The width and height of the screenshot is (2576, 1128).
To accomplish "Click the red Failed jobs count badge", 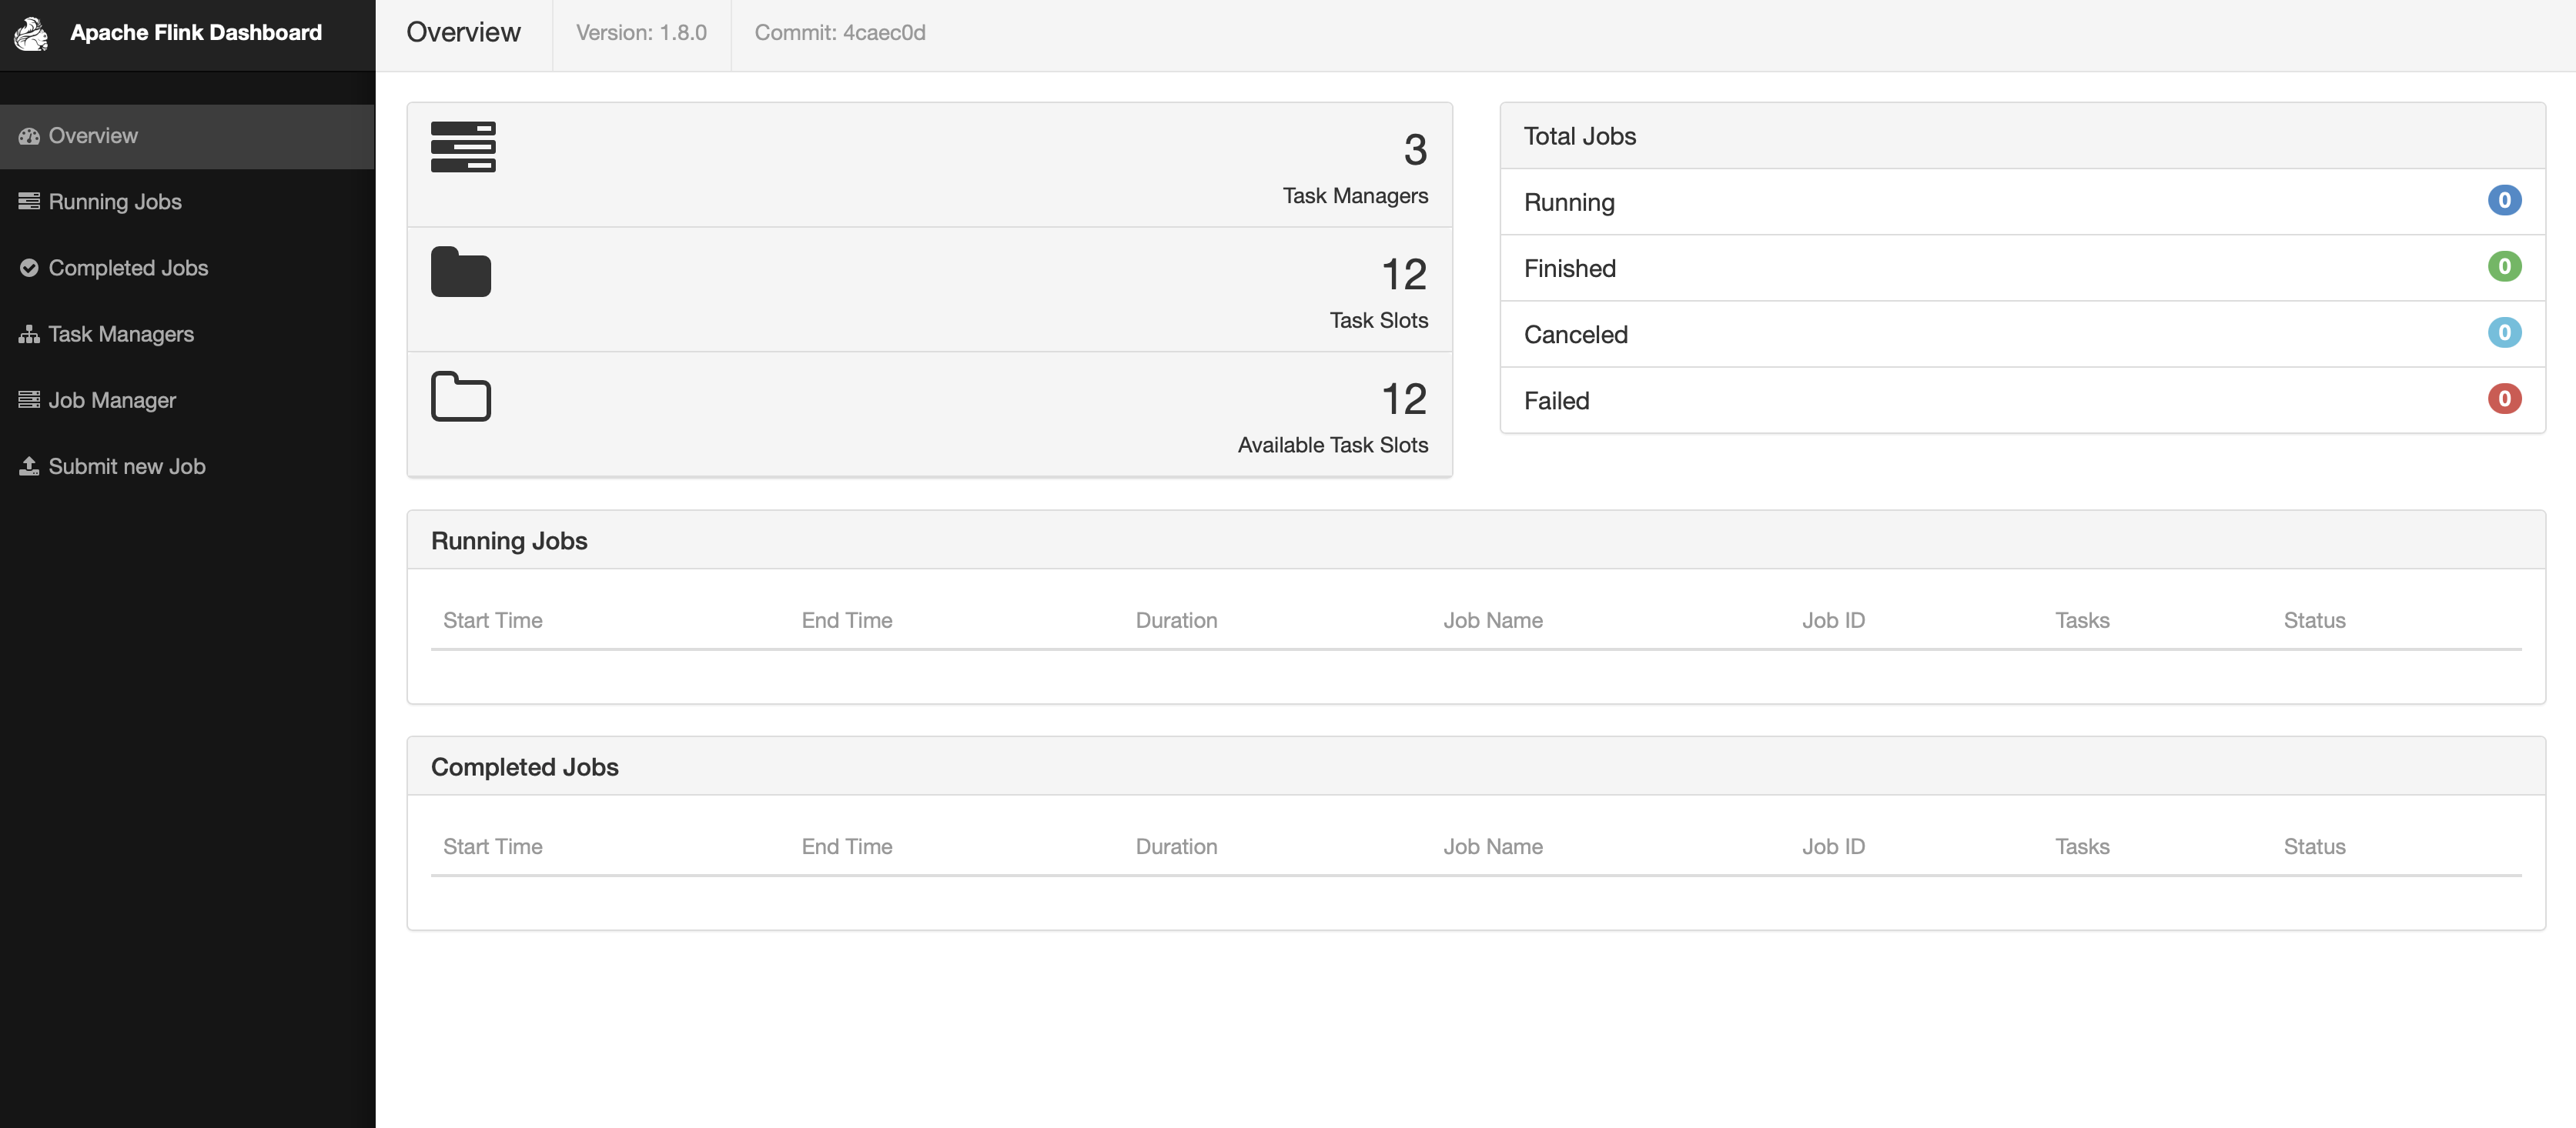I will pos(2504,399).
